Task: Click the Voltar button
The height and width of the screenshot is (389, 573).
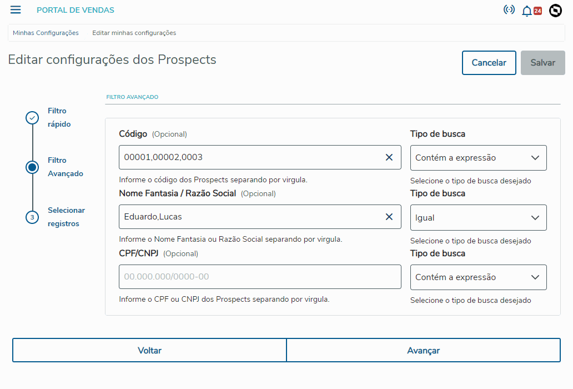Action: click(149, 351)
